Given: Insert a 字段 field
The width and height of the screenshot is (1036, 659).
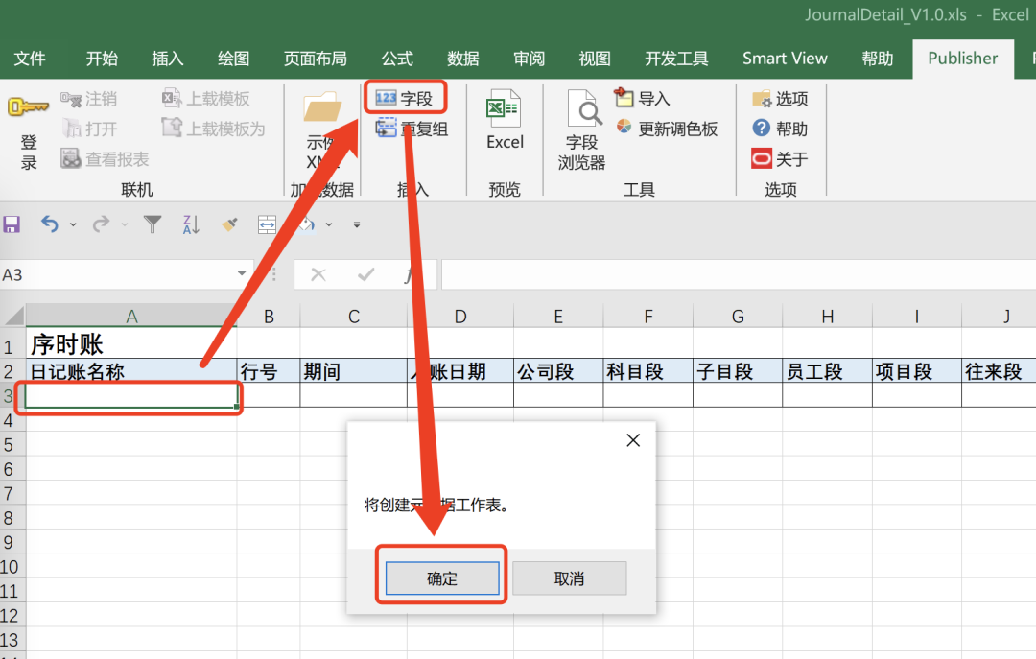Looking at the screenshot, I should [x=405, y=99].
